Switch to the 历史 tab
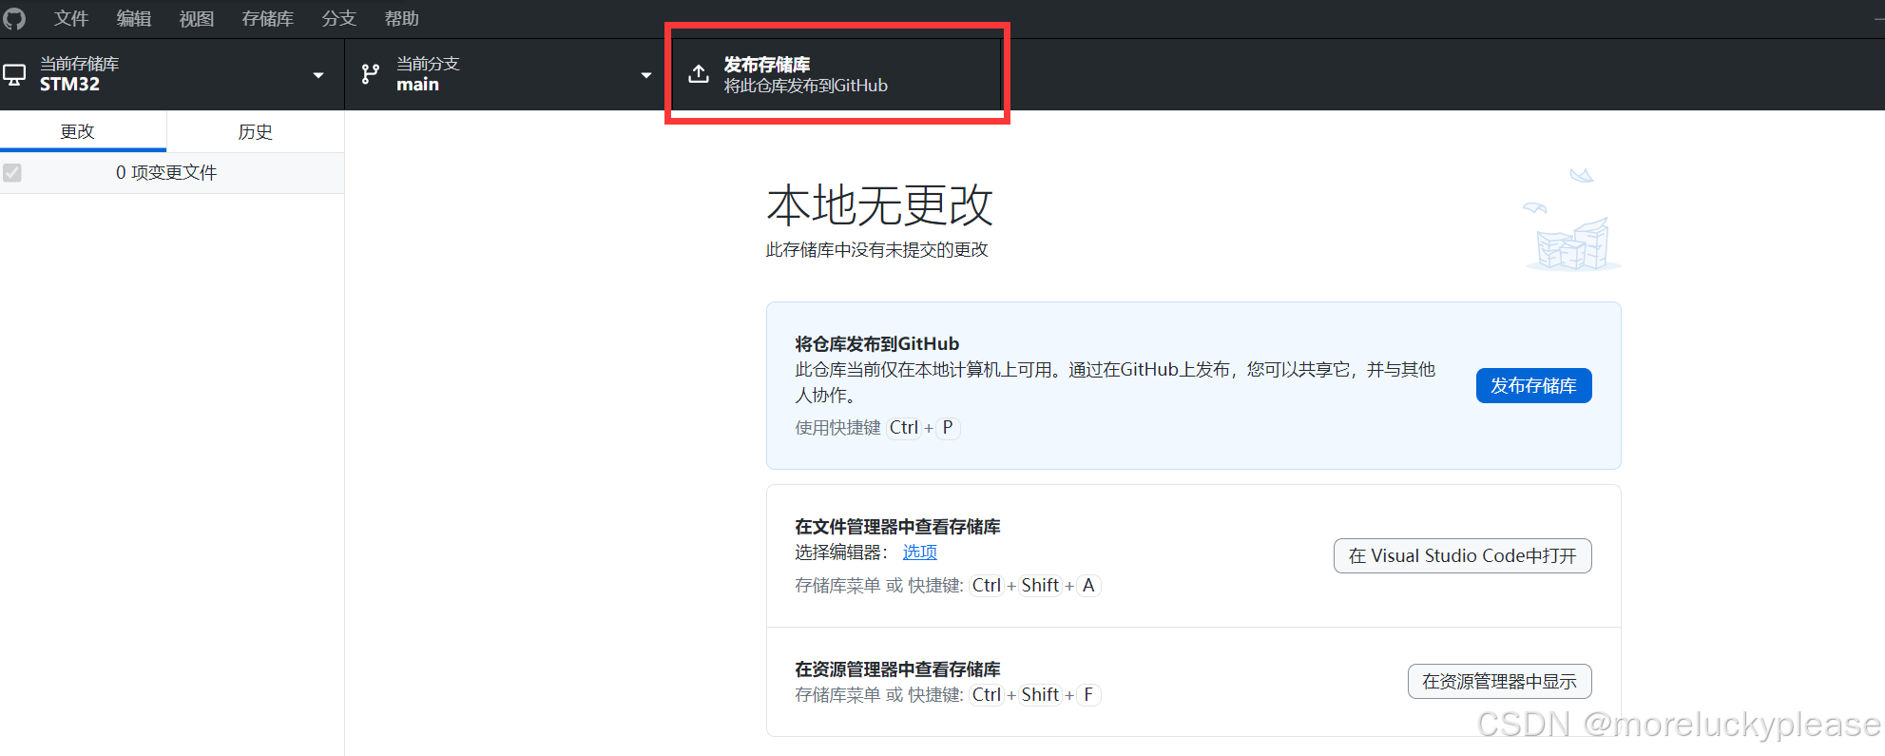The width and height of the screenshot is (1885, 756). 256,131
